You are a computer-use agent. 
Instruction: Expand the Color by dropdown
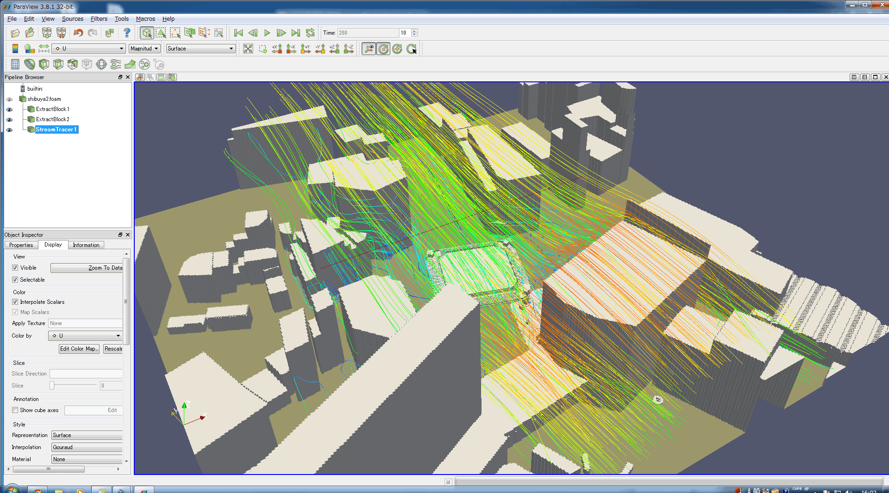click(x=86, y=336)
